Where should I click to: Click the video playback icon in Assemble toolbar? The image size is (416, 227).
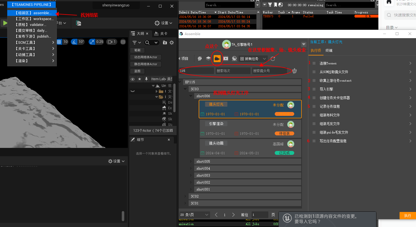(x=226, y=58)
